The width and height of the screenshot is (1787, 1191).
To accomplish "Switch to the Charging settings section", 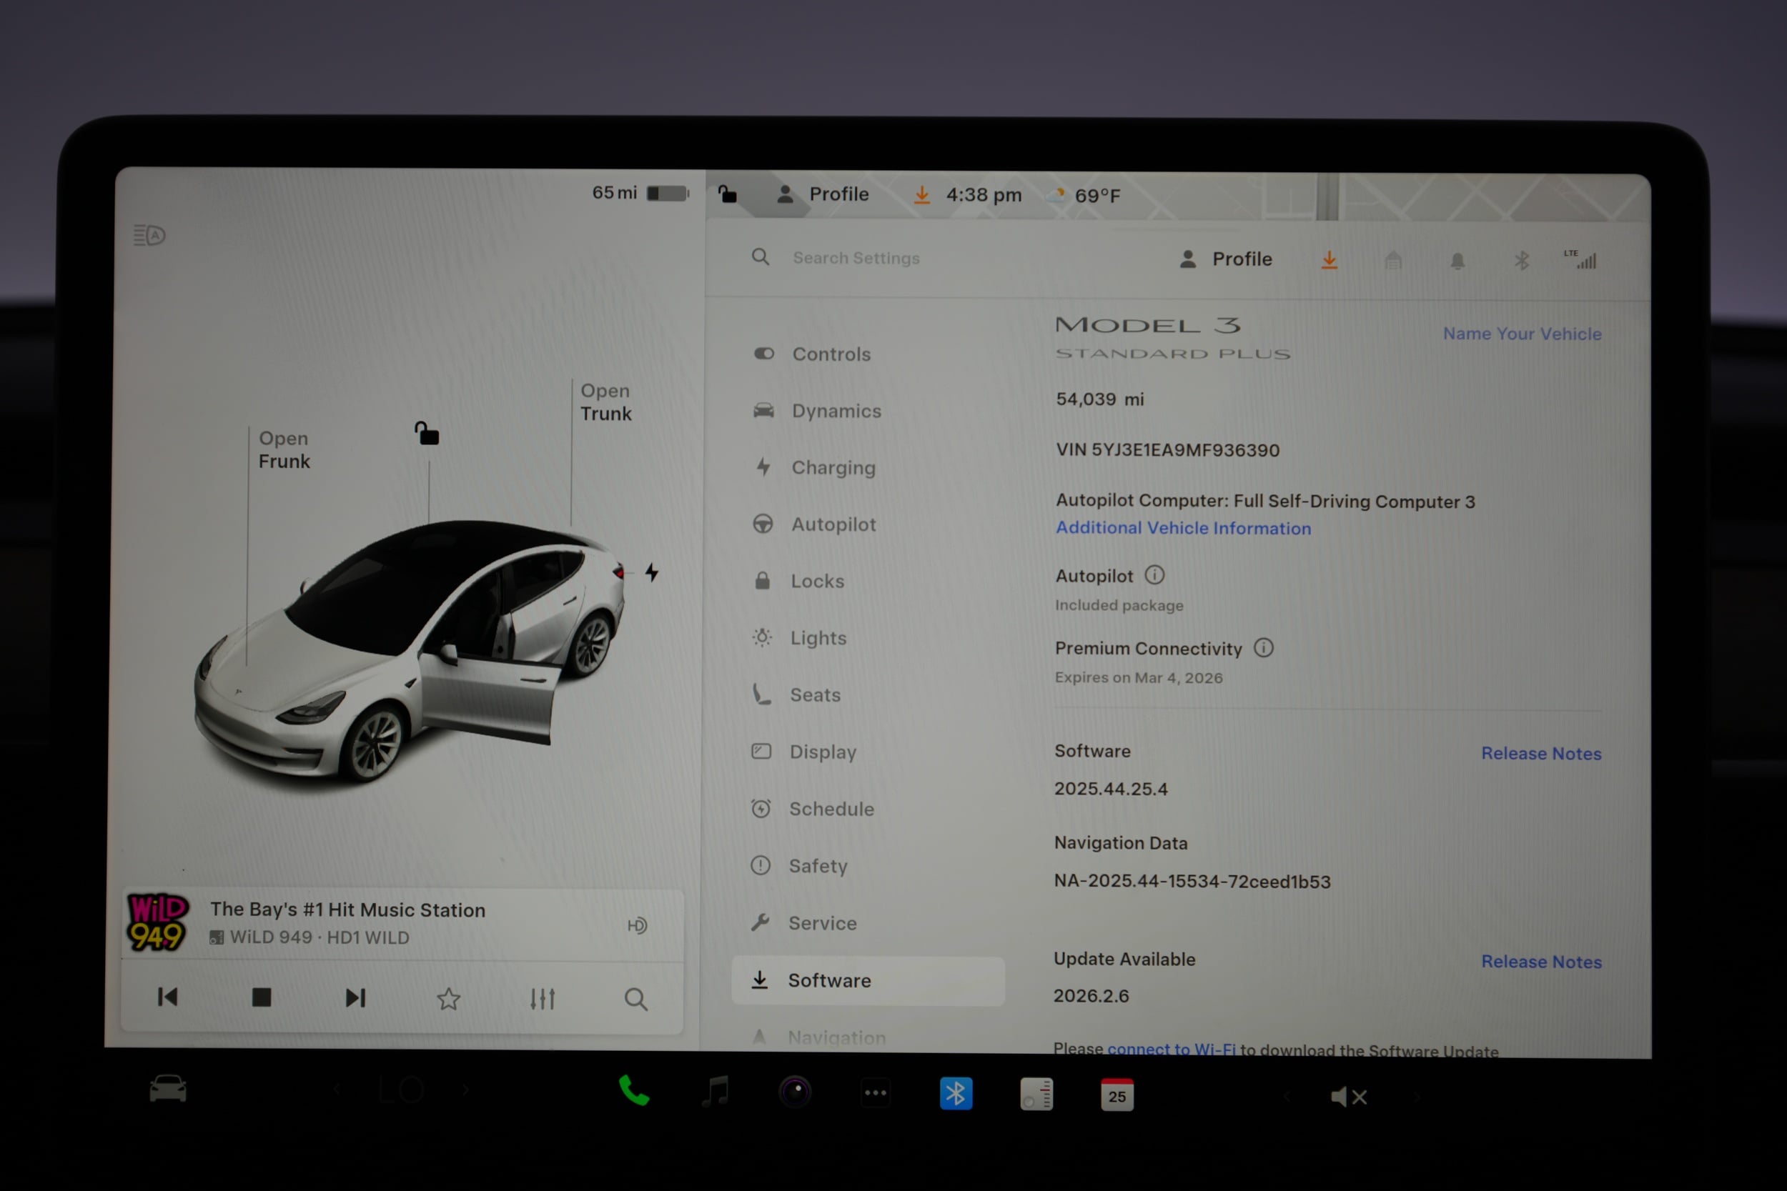I will click(833, 467).
